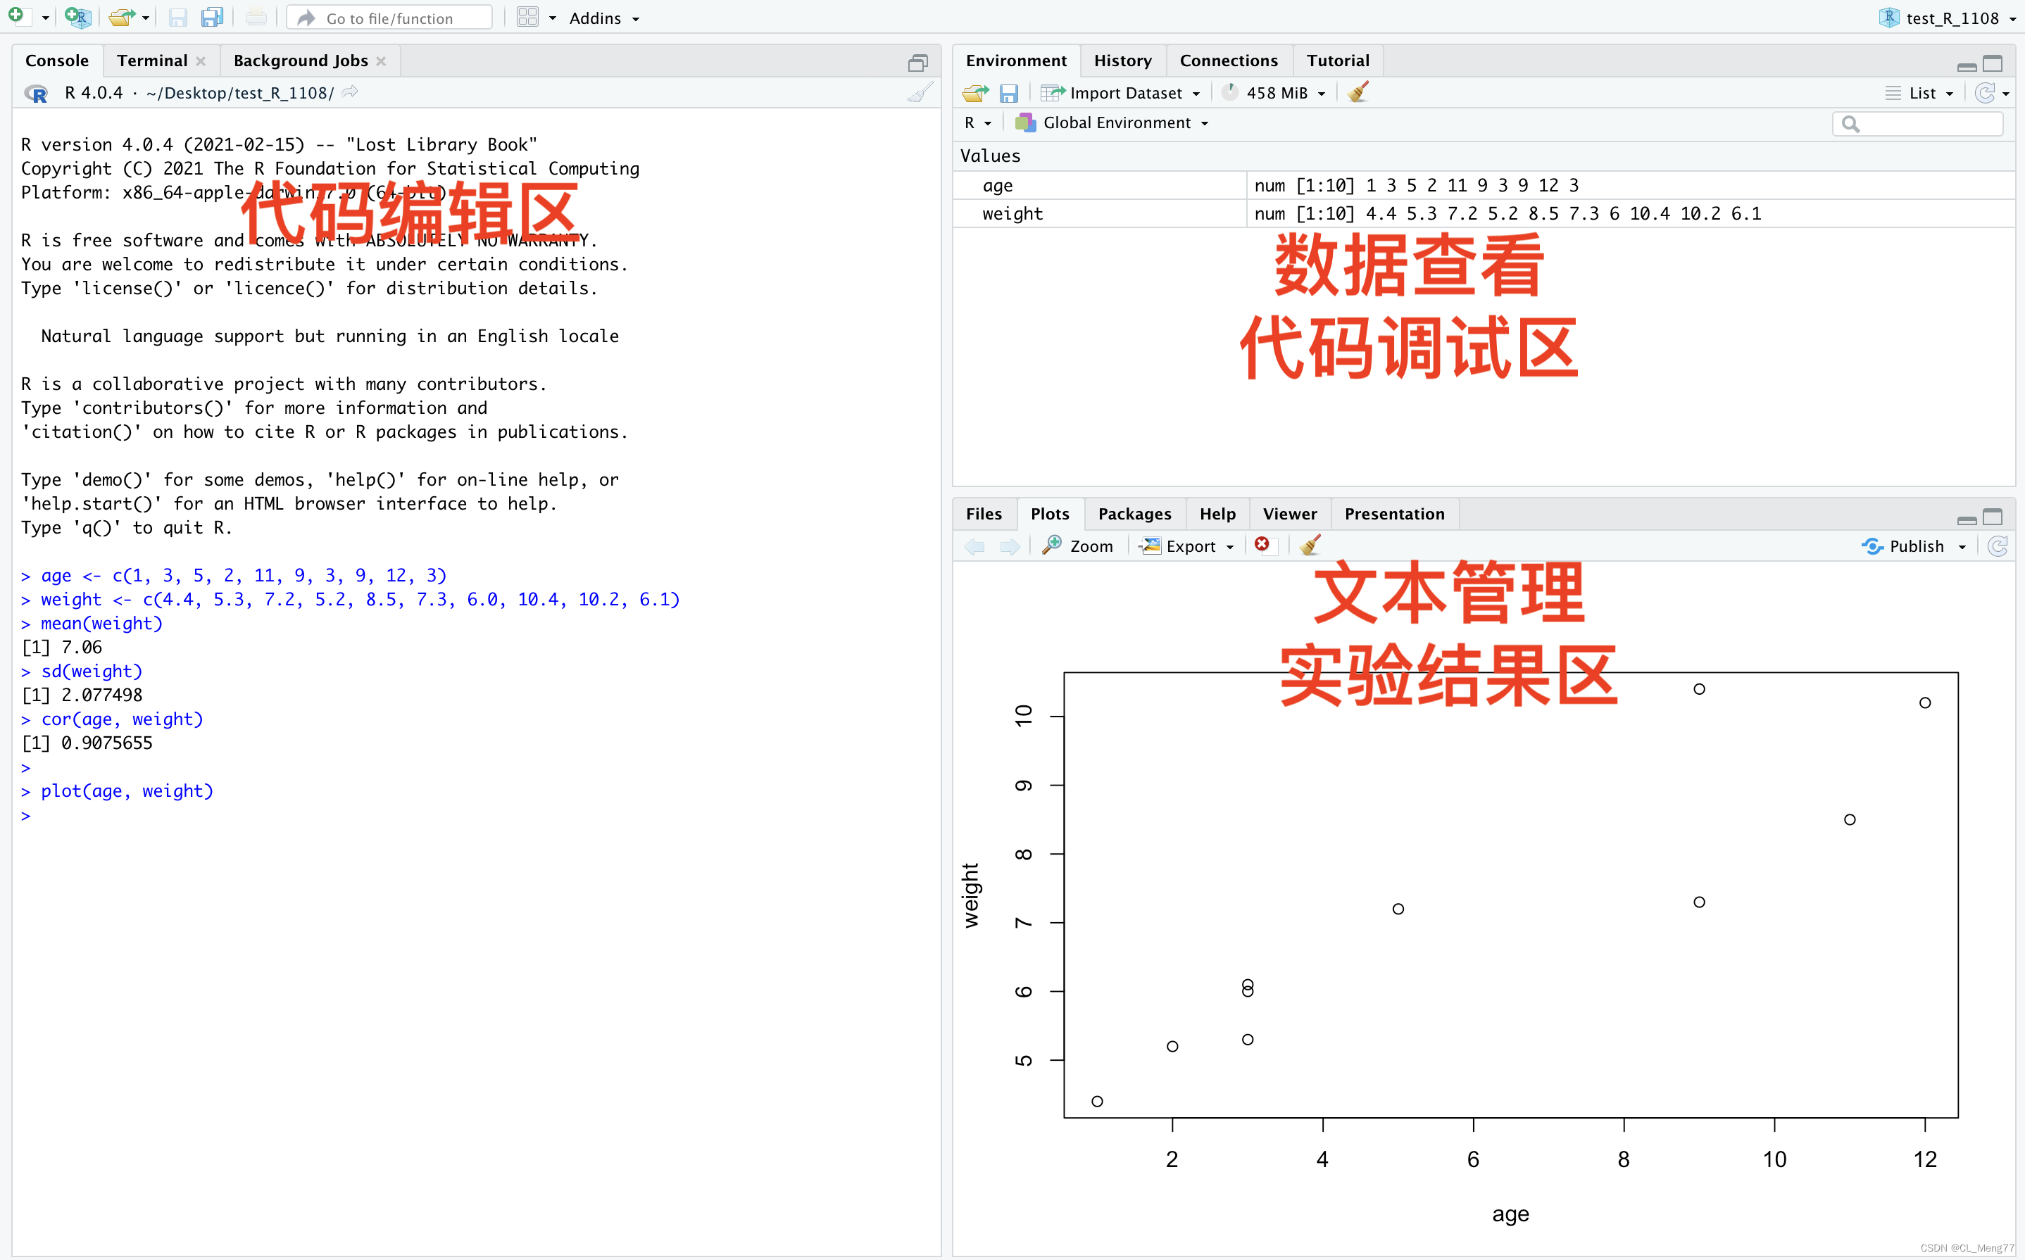Image resolution: width=2025 pixels, height=1260 pixels.
Task: Open the panes layout dropdown arrow
Action: point(552,18)
